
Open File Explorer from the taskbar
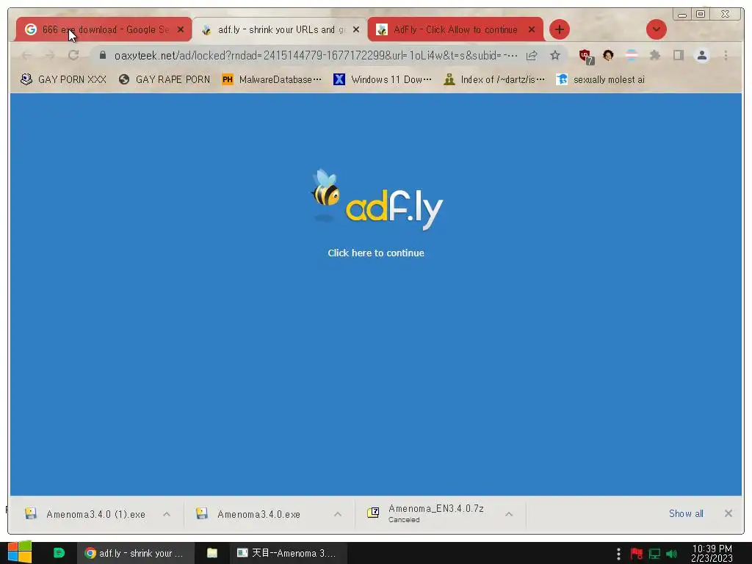tap(212, 553)
